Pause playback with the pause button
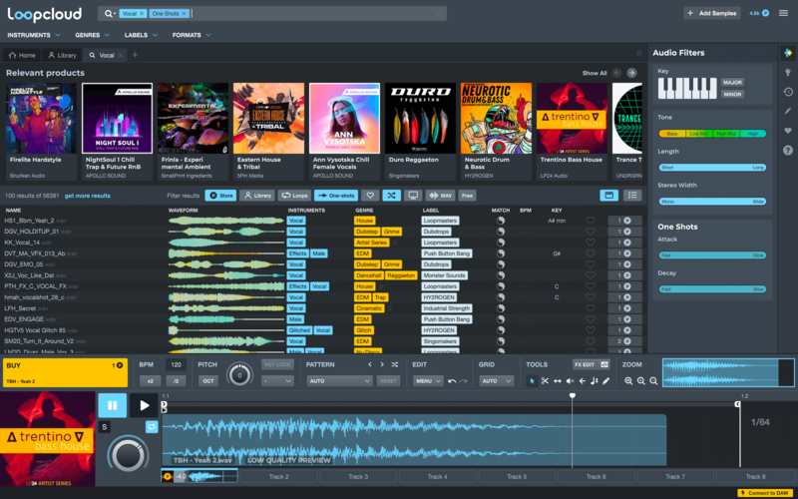798x499 pixels. 113,406
